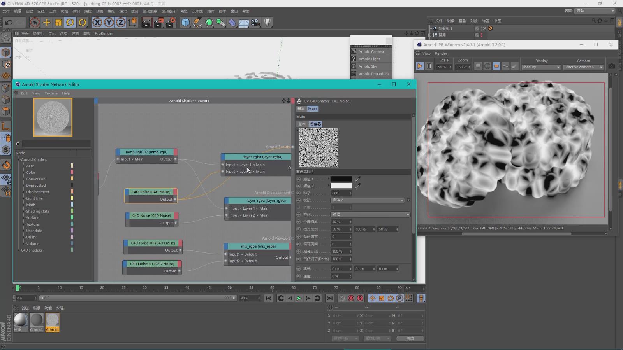
Task: Toggle the Color 1 animation dot (颜色 1)
Action: pyautogui.click(x=299, y=179)
